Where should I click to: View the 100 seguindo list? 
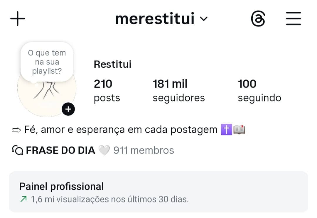259,90
